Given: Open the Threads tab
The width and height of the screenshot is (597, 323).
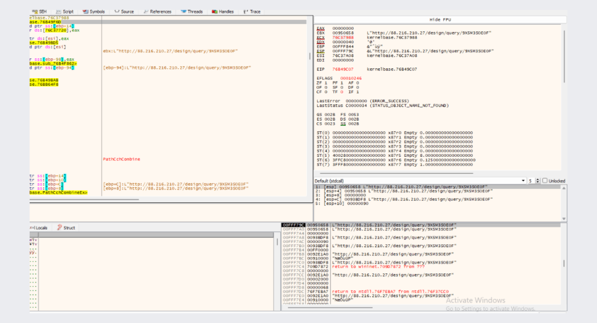Looking at the screenshot, I should tap(192, 12).
